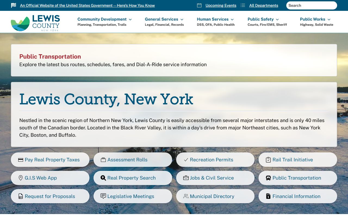Click the magnifier icon for Real Property Search
The height and width of the screenshot is (217, 348).
point(103,178)
